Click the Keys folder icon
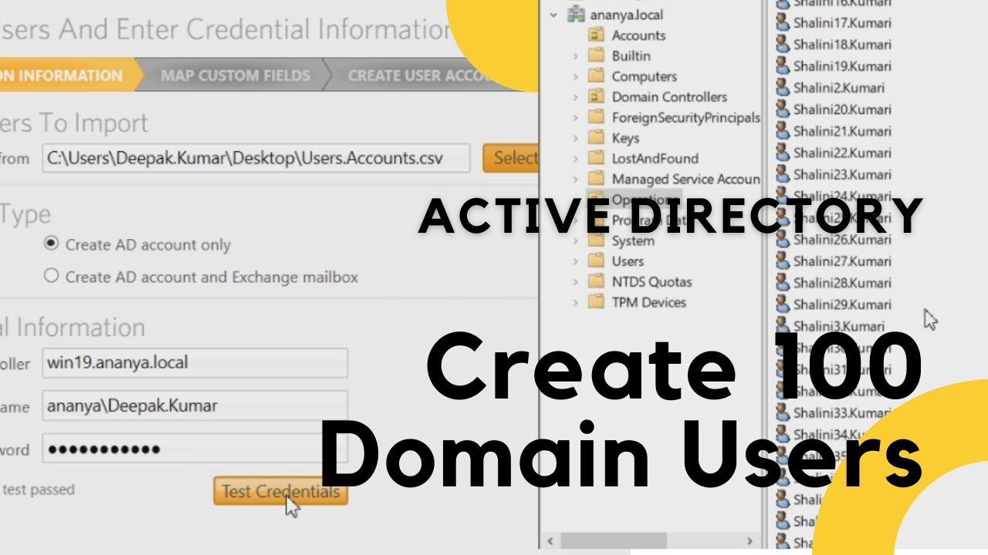This screenshot has height=555, width=988. [596, 138]
